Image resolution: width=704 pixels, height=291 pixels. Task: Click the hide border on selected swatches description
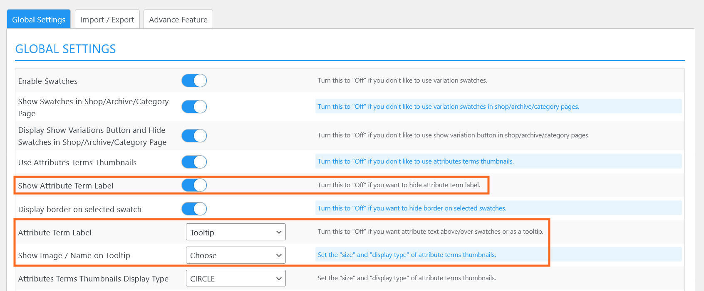coord(411,208)
